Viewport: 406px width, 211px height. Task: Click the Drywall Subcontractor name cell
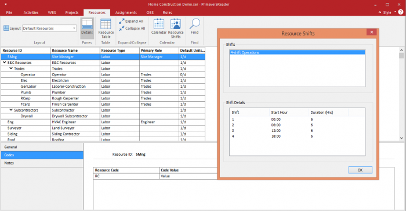tap(75, 116)
